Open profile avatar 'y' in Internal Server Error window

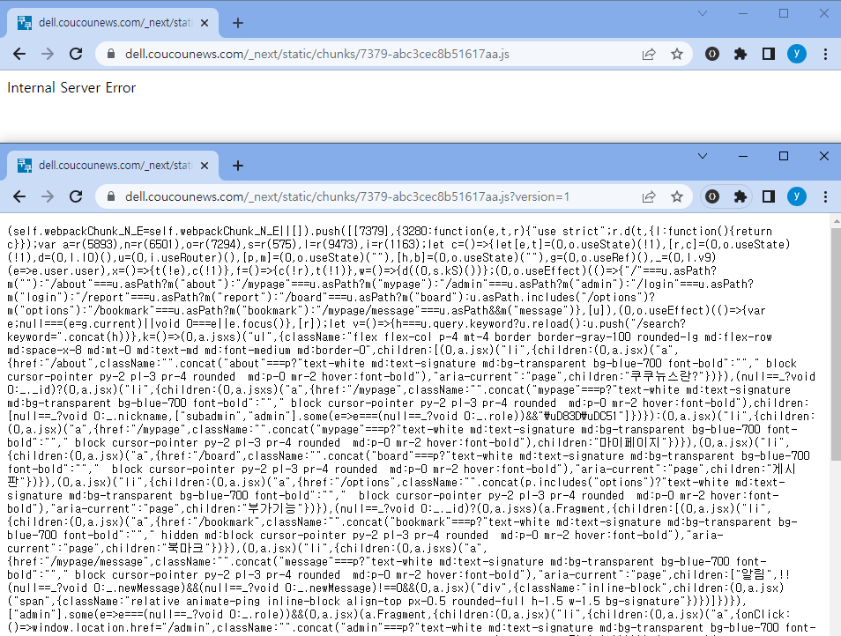(x=796, y=54)
